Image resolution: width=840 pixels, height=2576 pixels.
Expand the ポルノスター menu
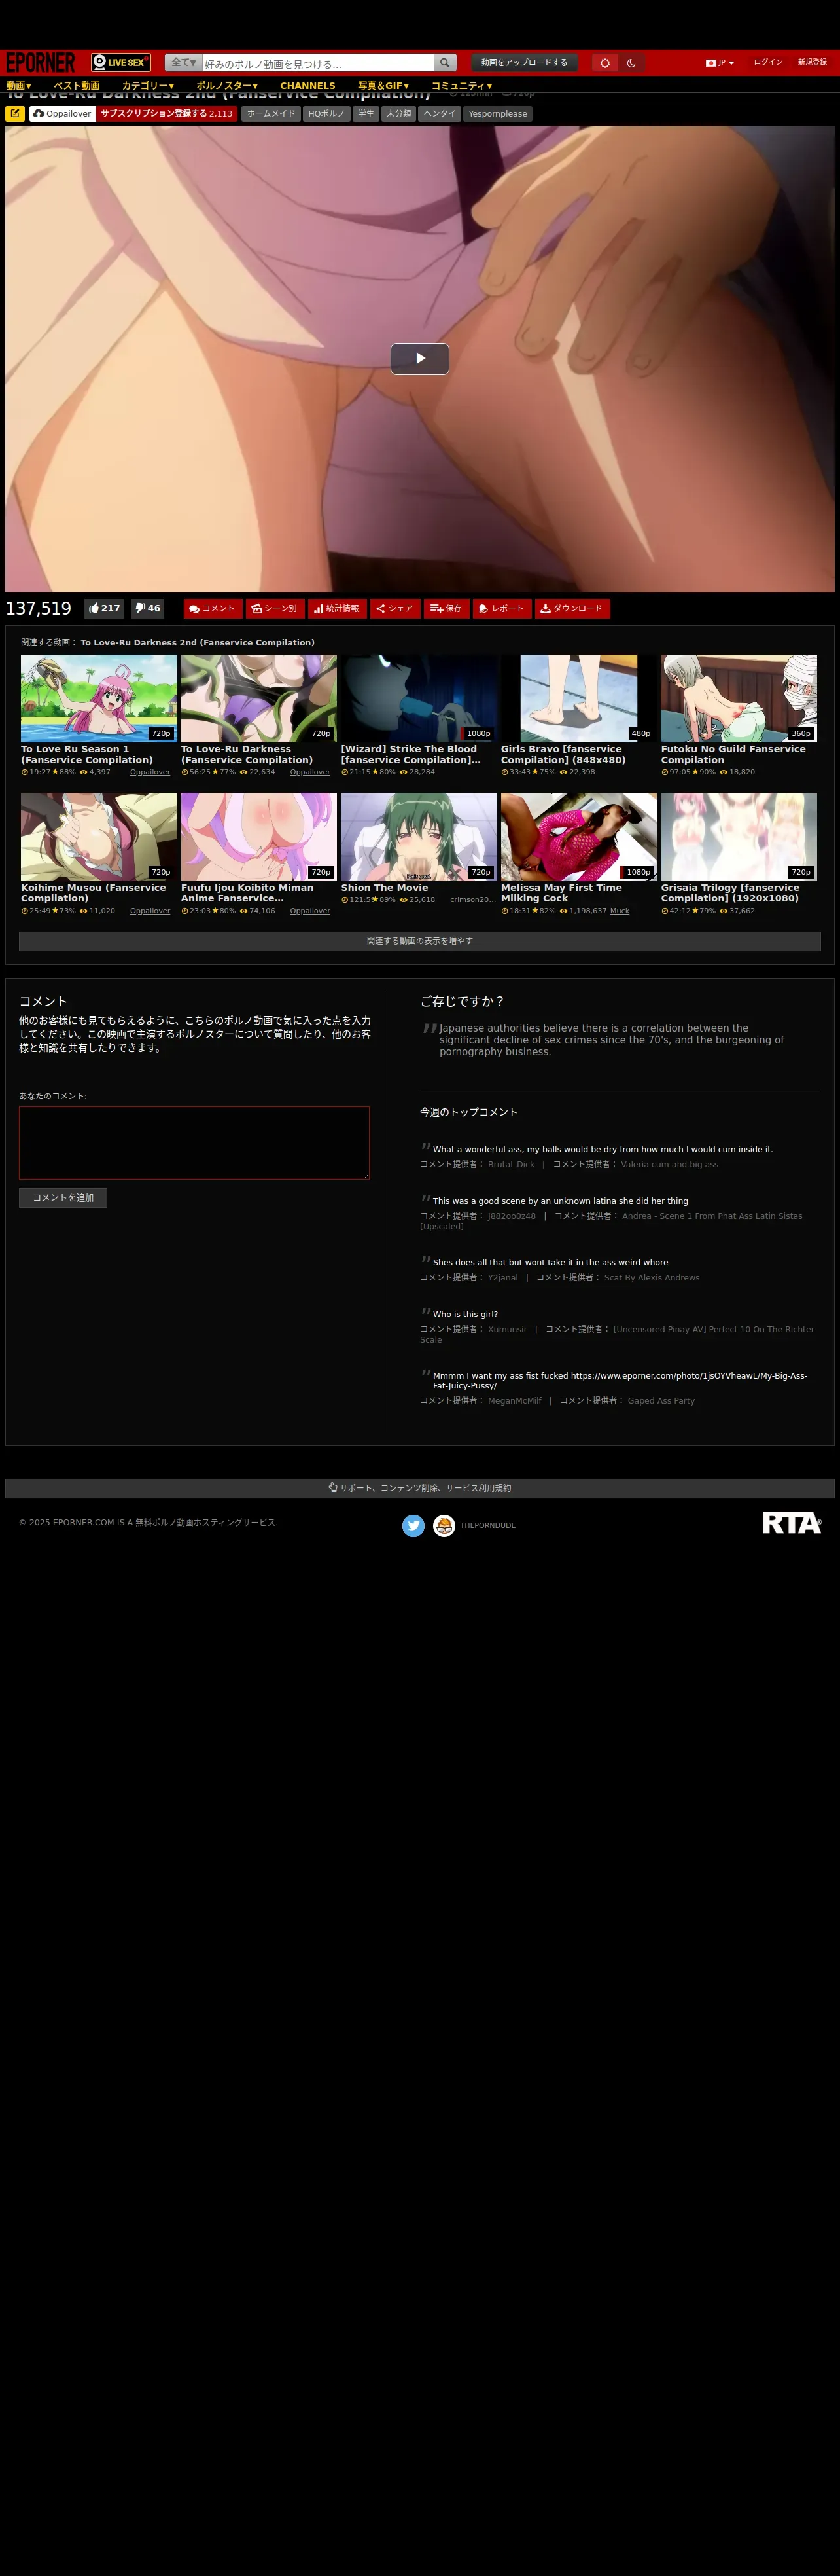point(227,86)
